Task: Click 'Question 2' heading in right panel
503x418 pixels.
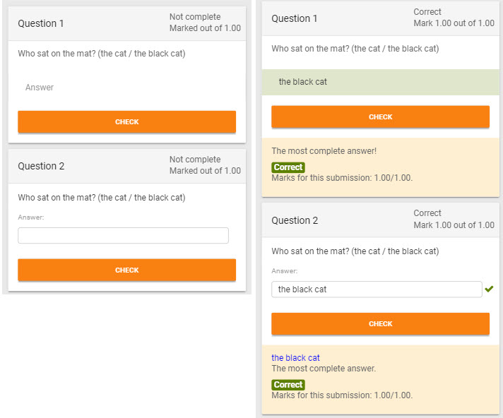Action: pos(295,220)
